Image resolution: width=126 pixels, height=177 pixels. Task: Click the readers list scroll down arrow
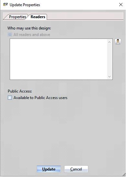109,77
